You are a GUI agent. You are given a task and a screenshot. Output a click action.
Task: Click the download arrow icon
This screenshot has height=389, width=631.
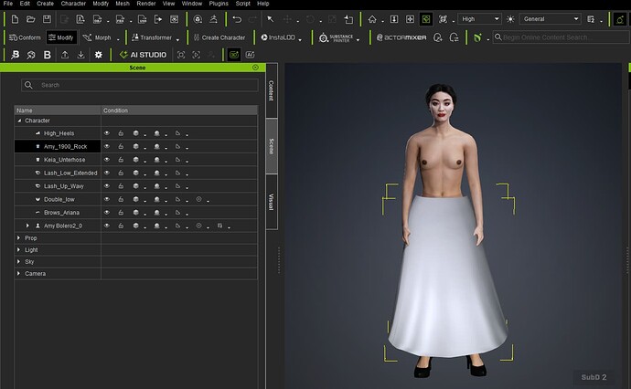pyautogui.click(x=80, y=55)
